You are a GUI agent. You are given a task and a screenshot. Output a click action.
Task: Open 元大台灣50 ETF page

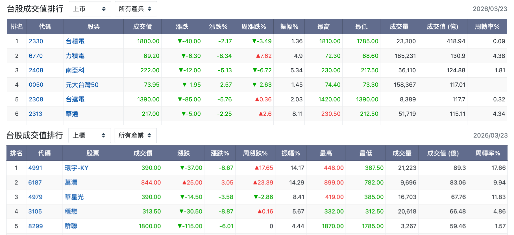82,85
